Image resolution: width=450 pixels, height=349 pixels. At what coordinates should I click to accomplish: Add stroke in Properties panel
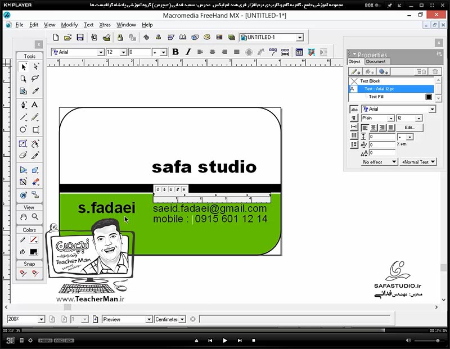pos(355,72)
